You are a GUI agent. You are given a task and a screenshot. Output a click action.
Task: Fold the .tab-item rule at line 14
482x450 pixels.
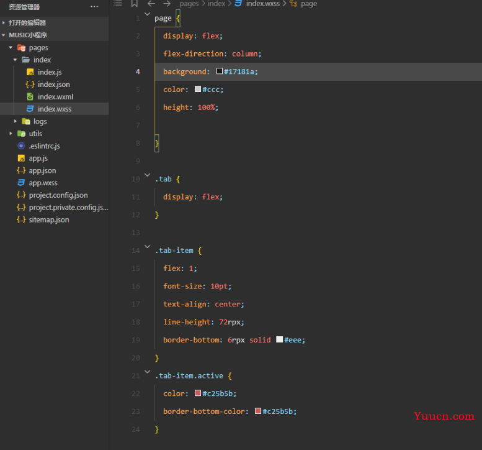[x=148, y=246]
